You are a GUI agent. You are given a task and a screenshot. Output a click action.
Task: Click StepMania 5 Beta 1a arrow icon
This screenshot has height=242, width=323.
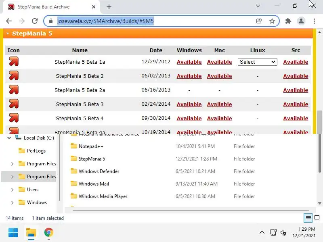14,62
